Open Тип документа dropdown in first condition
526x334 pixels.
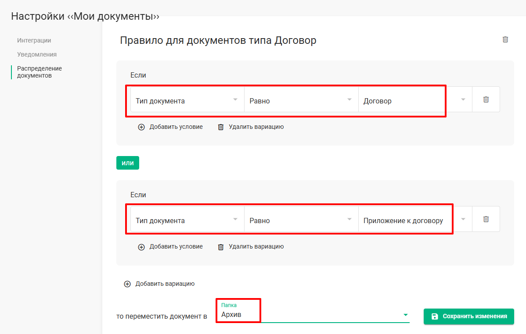click(x=187, y=99)
